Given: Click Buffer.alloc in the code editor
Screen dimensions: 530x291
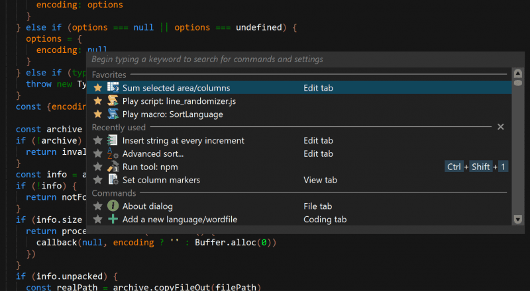Looking at the screenshot, I should click(x=225, y=242).
